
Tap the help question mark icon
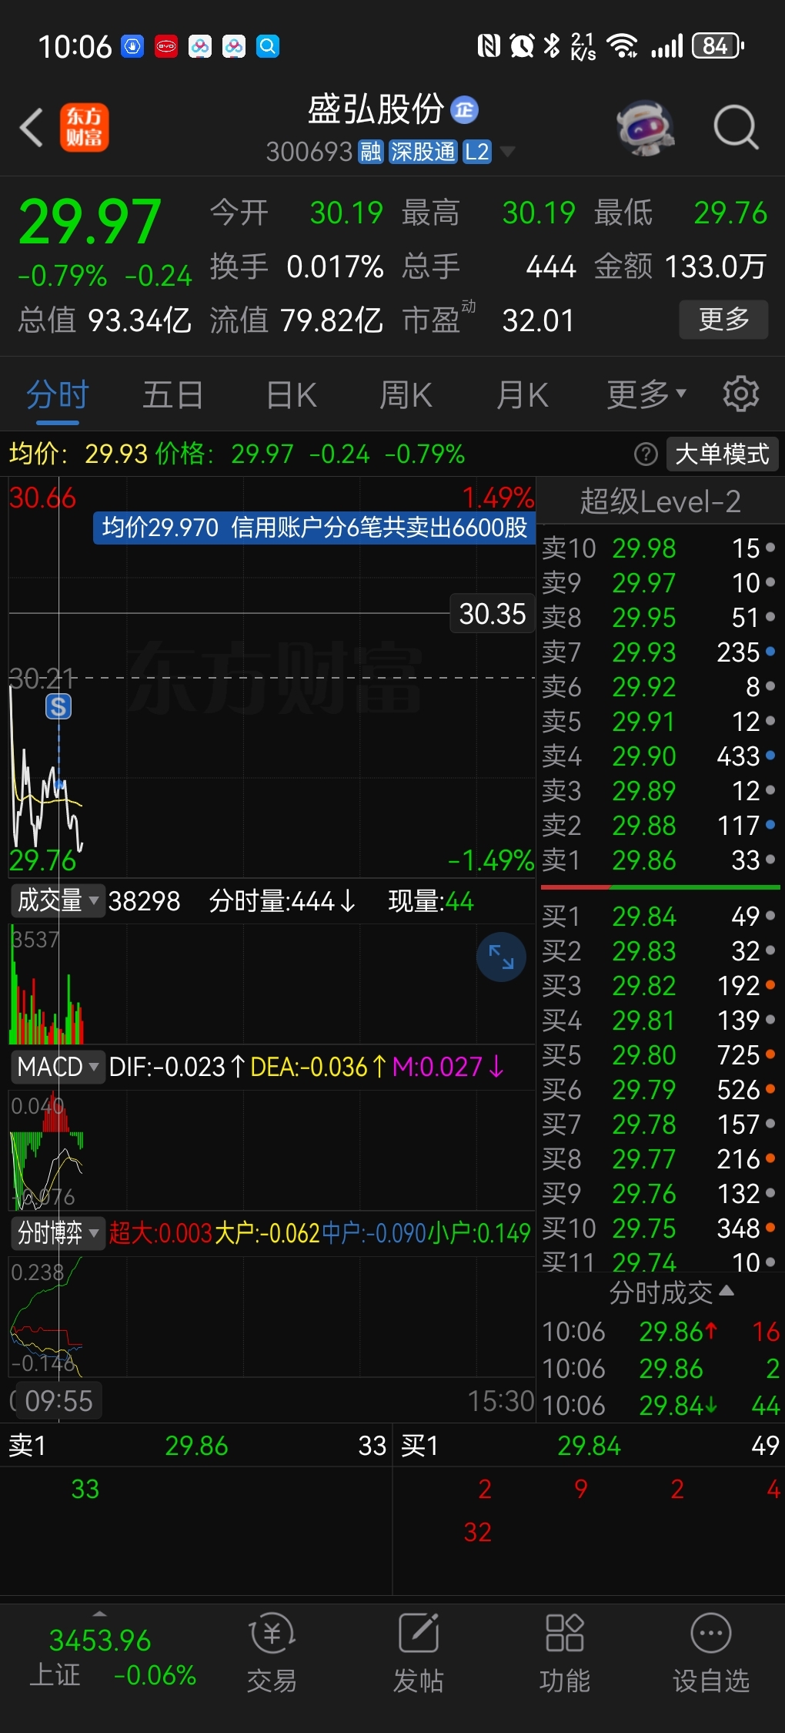click(646, 454)
